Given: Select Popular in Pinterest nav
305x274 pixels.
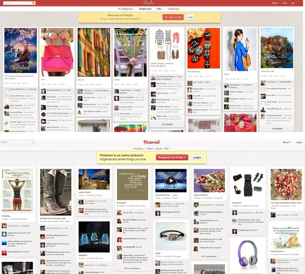Looking at the screenshot, I should (x=159, y=148).
